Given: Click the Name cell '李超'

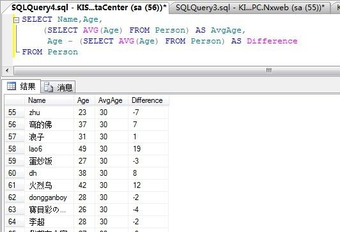Looking at the screenshot, I should (x=49, y=222).
